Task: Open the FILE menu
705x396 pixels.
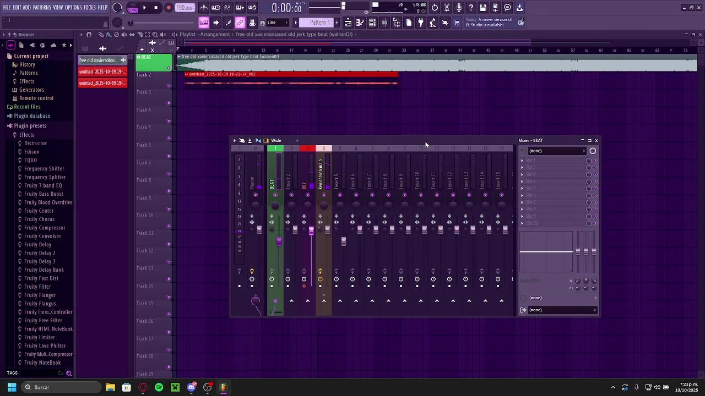Action: coord(7,7)
